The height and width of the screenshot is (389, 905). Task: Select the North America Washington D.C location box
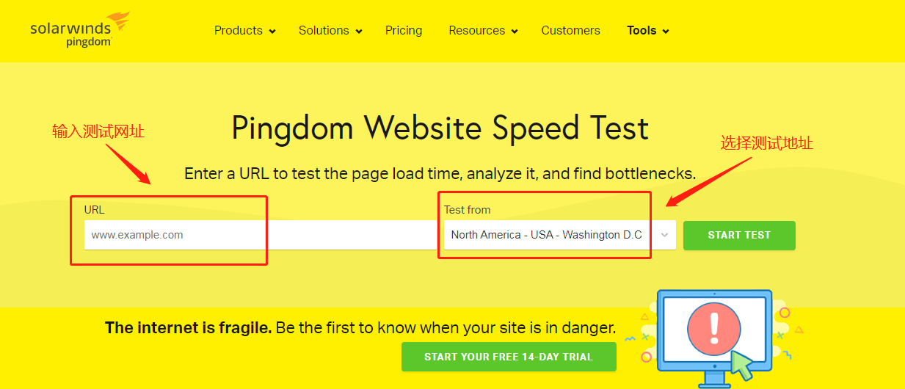(547, 235)
